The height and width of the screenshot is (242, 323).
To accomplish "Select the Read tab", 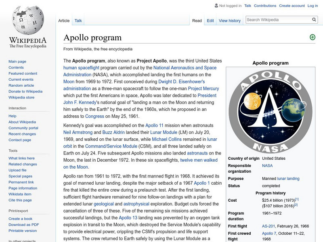I will pyautogui.click(x=197, y=21).
